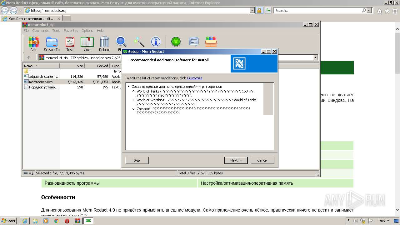Open the View file toolbar icon
The width and height of the screenshot is (400, 225).
click(87, 44)
